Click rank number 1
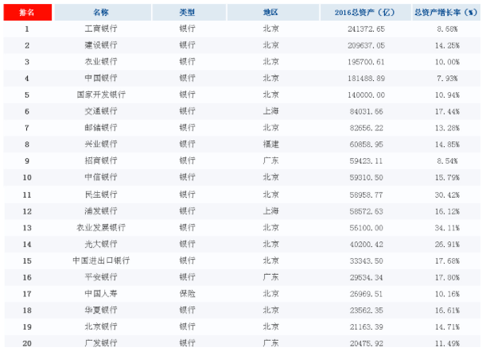The image size is (490, 355). [27, 29]
